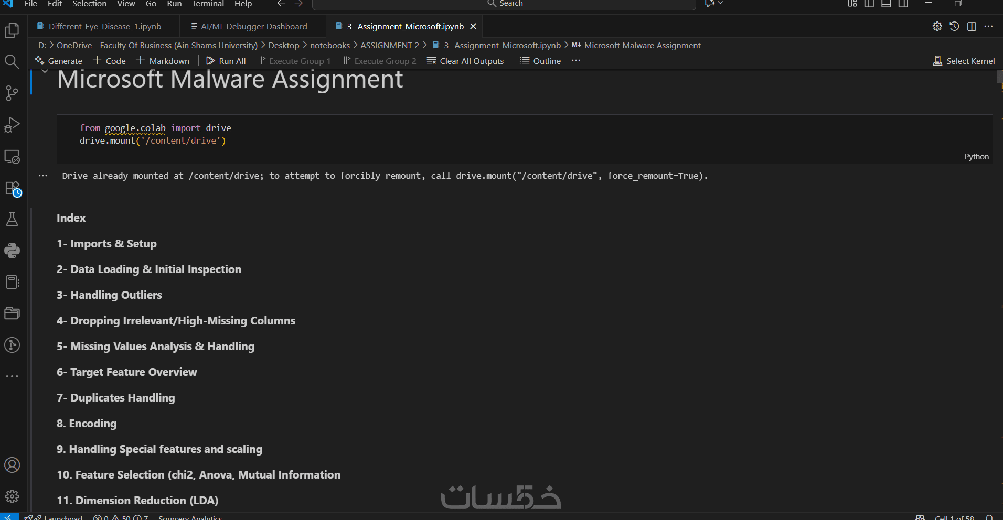Change the cell language from Python

click(976, 157)
